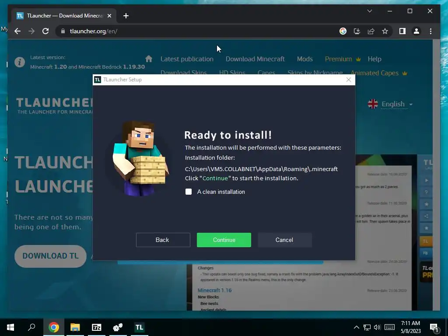Open a new Chrome tab
The width and height of the screenshot is (448, 336).
126,16
